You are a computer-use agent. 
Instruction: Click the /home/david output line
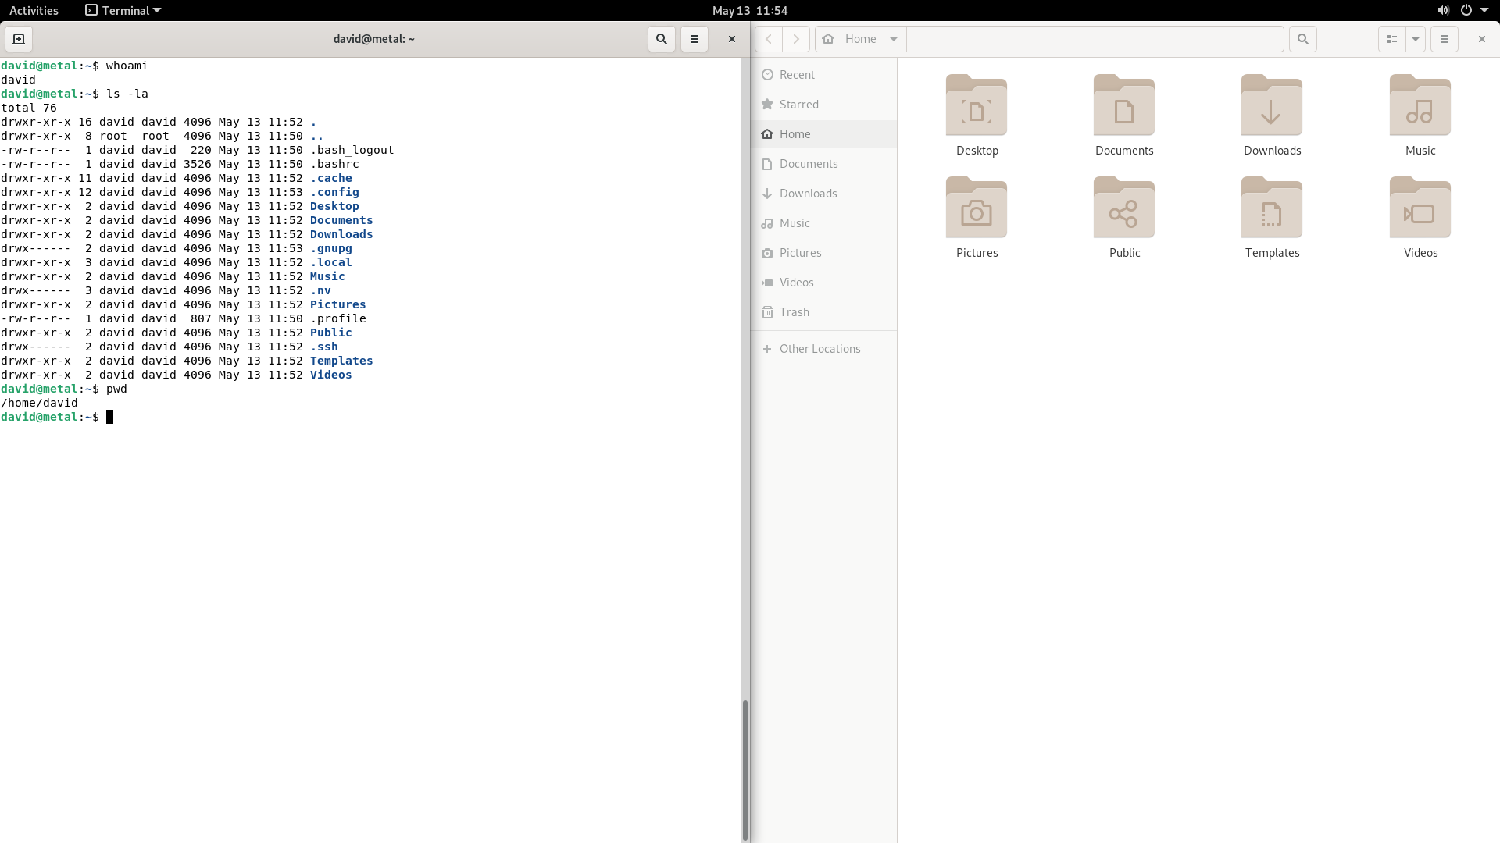click(39, 403)
